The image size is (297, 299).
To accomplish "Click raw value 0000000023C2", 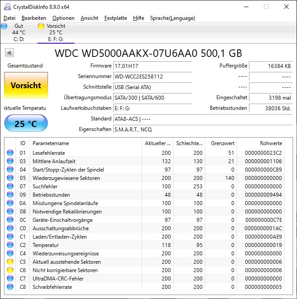I will [x=264, y=153].
